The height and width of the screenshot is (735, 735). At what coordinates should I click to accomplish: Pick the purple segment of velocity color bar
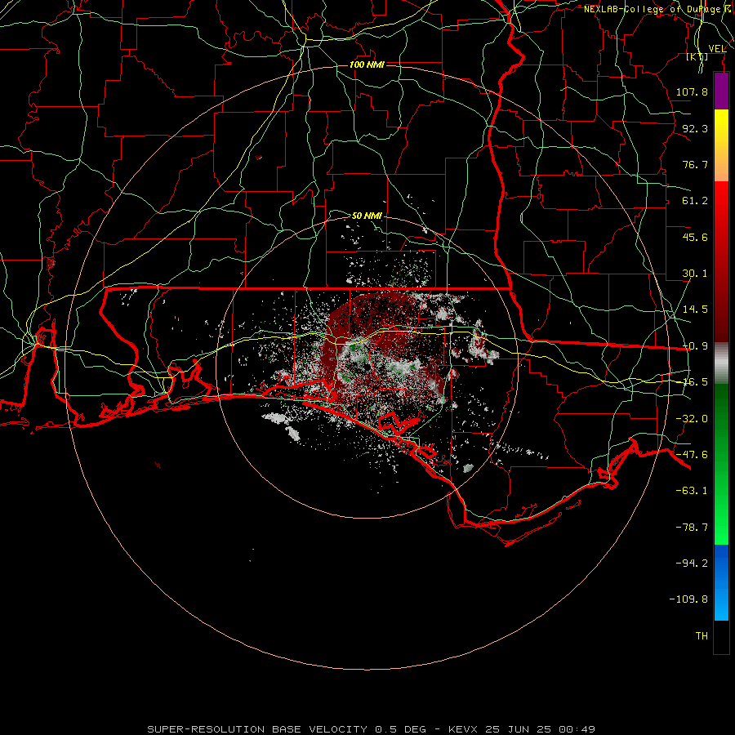click(721, 91)
